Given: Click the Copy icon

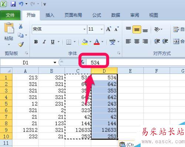Looking at the screenshot, I should tap(20, 35).
